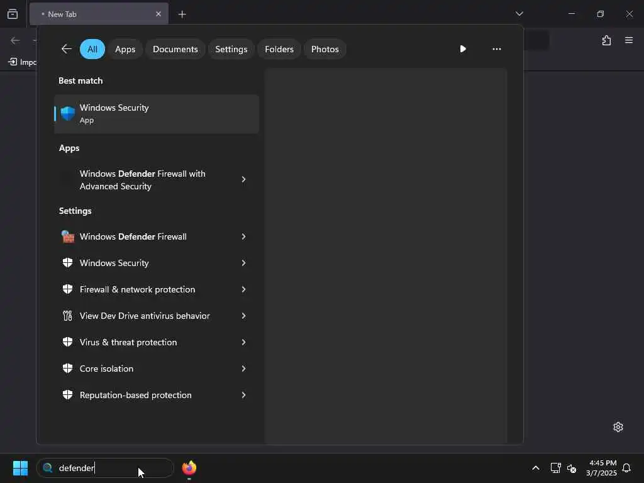Open Firefox View icon at top left
Viewport: 644px width, 483px height.
13,14
